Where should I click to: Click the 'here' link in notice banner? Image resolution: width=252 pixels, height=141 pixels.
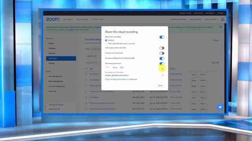click(71, 30)
